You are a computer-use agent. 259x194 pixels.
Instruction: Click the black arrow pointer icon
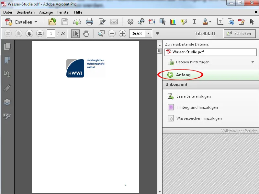click(252, 22)
